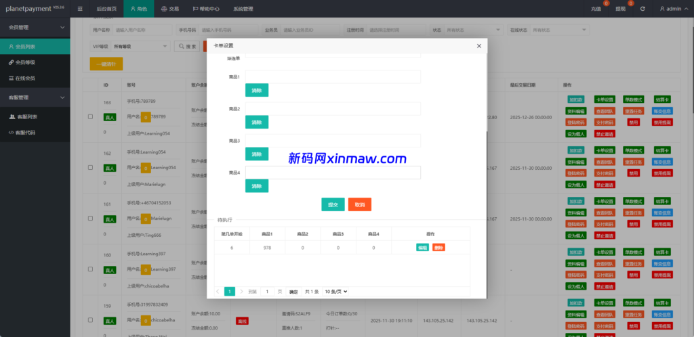Image resolution: width=694 pixels, height=337 pixels.
Task: Click 删除 for the pending row 6
Action: (x=438, y=248)
